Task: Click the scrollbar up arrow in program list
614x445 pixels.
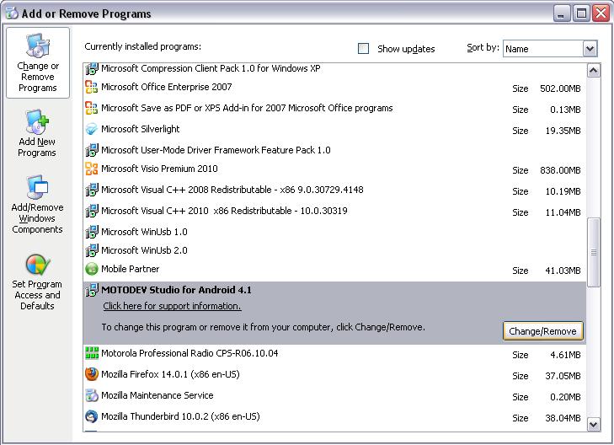Action: click(x=594, y=71)
